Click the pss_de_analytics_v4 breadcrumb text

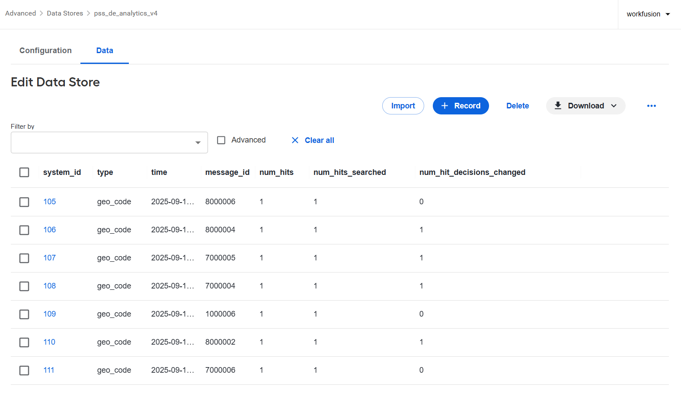point(126,13)
